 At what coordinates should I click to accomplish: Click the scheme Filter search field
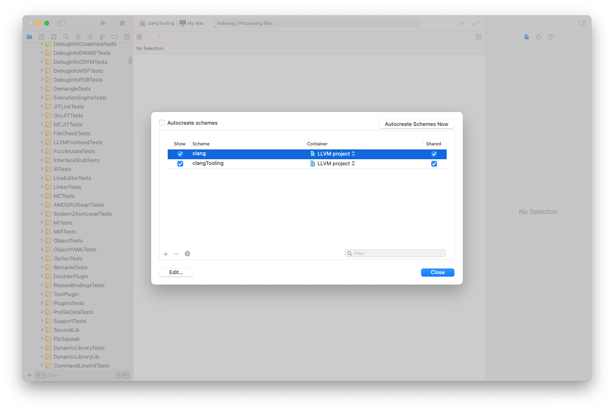(395, 253)
